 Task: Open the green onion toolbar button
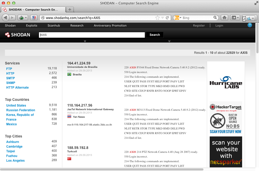tap(23, 18)
